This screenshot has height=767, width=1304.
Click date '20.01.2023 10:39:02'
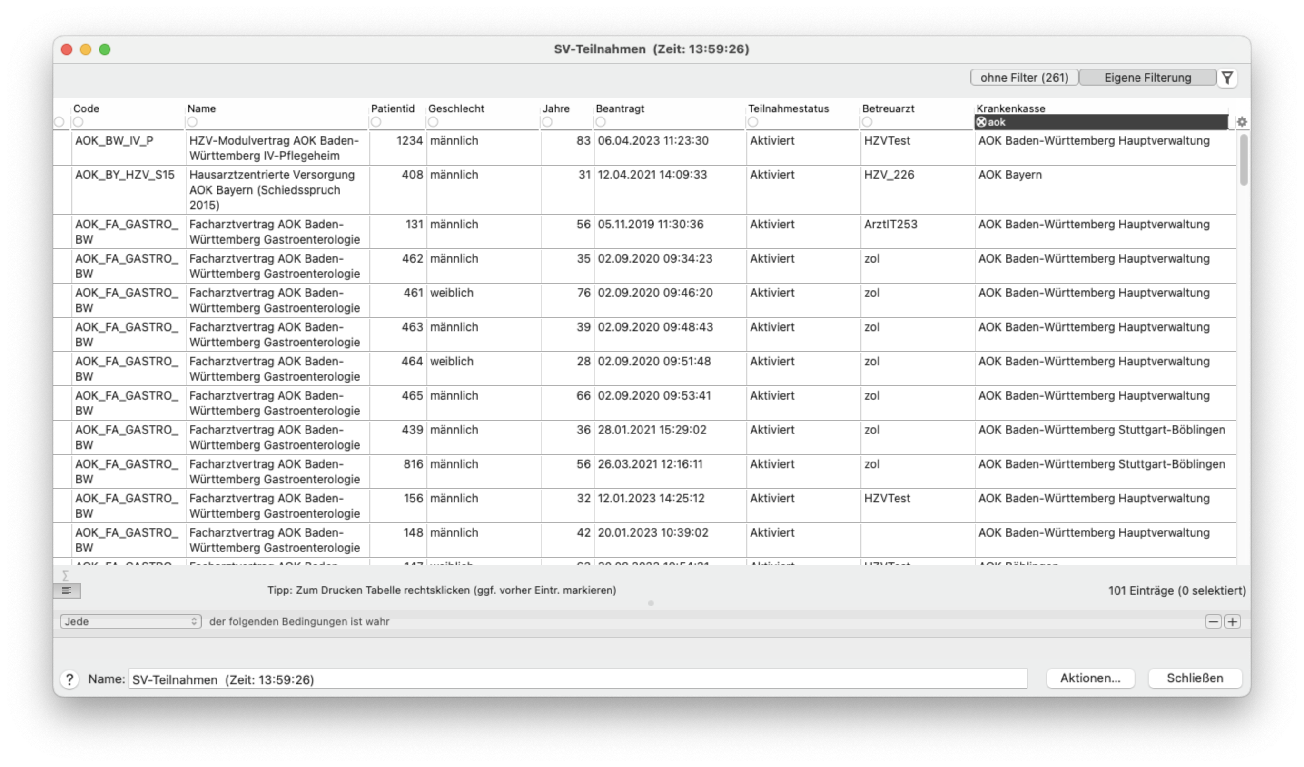coord(652,532)
